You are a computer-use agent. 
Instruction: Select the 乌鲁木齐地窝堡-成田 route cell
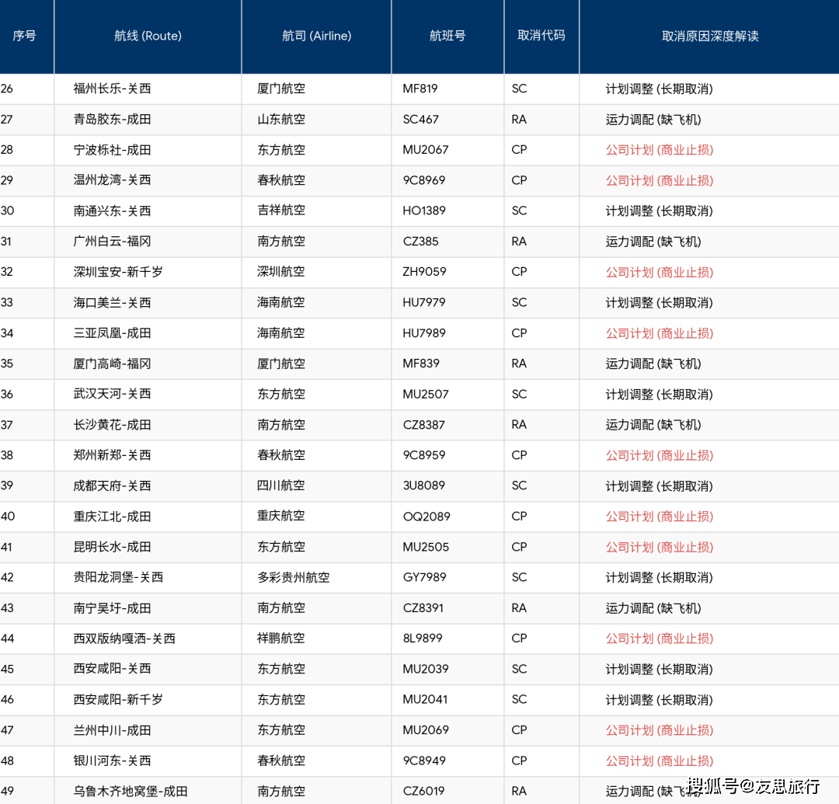point(131,791)
